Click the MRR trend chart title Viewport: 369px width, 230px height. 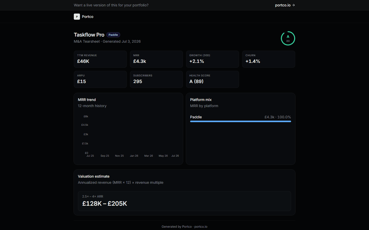pyautogui.click(x=87, y=100)
